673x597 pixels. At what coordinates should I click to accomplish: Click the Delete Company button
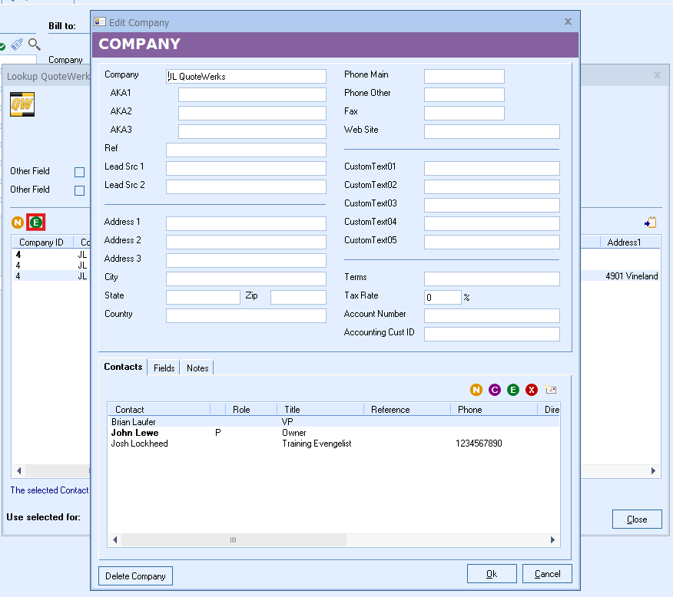tap(136, 576)
